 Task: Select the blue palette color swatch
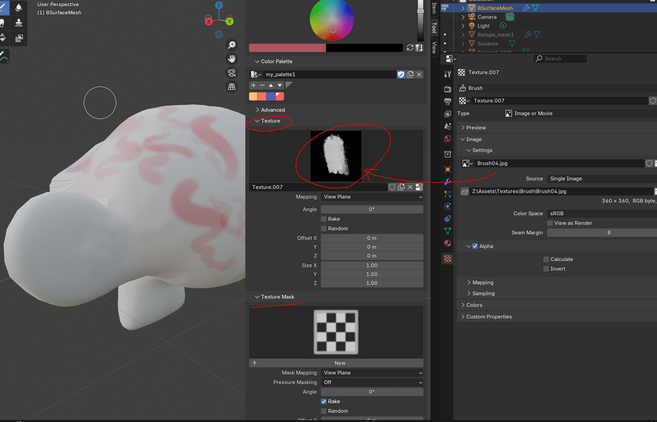tap(271, 96)
